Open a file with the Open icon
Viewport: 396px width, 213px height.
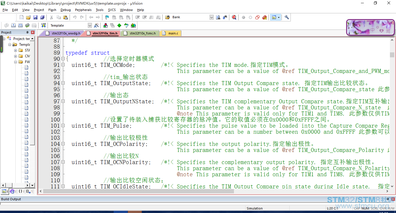[28, 17]
